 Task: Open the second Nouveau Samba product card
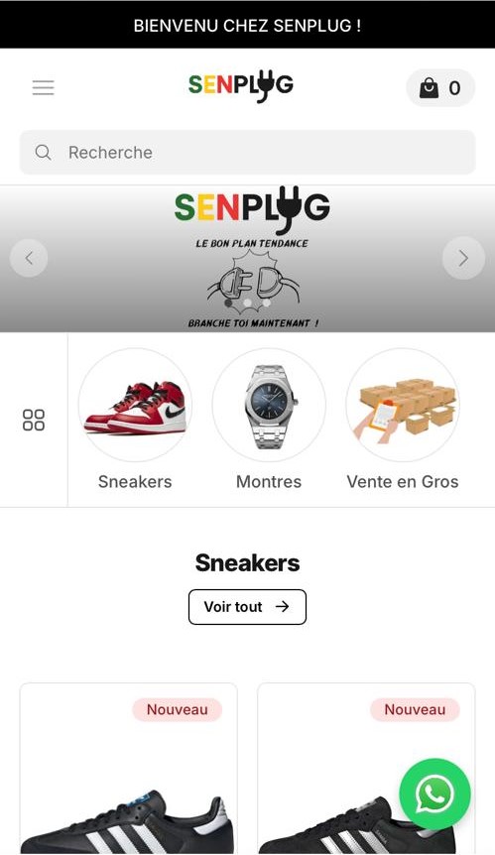click(366, 769)
